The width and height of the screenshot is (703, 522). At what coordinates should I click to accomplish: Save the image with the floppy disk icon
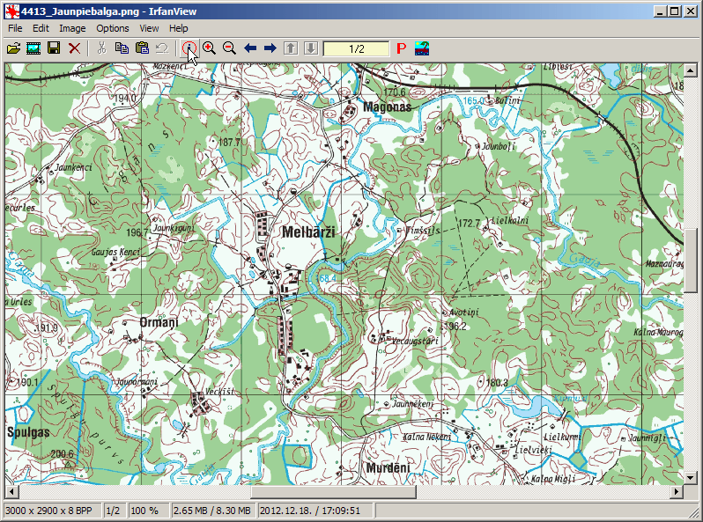tap(54, 48)
